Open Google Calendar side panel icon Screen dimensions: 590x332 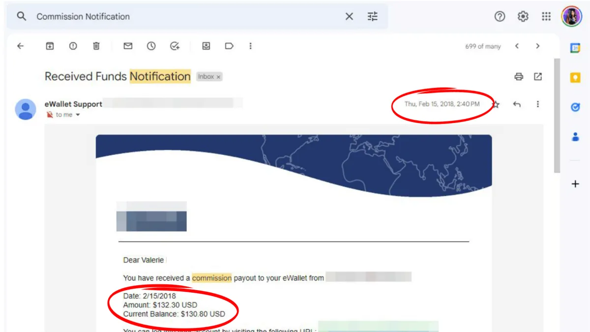[x=575, y=48]
